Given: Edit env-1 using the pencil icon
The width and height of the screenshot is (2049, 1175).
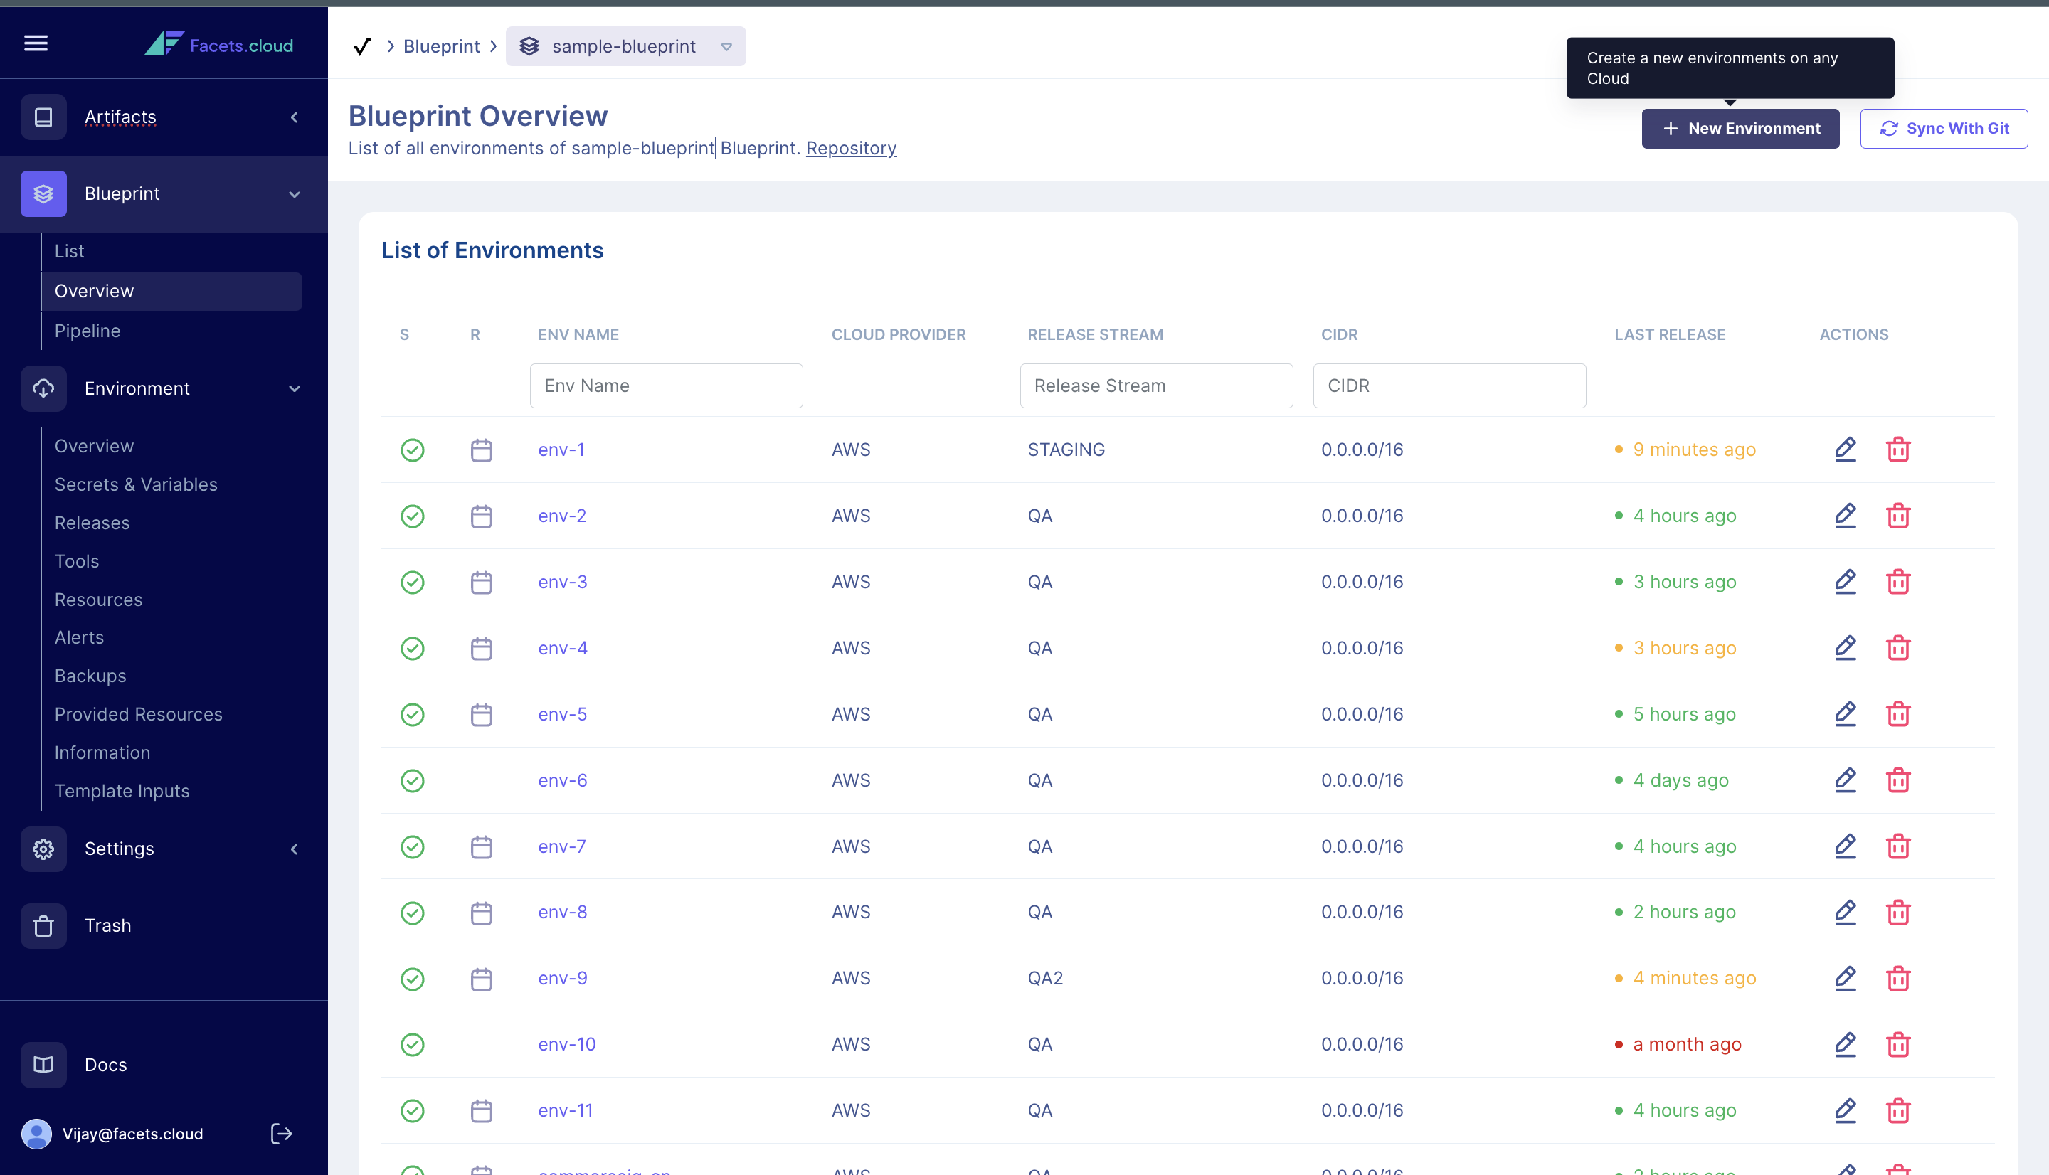Looking at the screenshot, I should click(x=1846, y=450).
